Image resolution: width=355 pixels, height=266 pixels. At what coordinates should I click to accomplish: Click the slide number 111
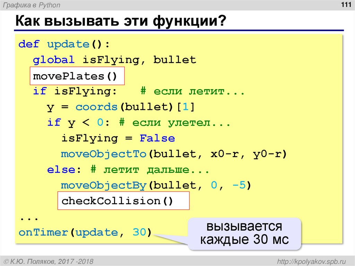(x=346, y=5)
